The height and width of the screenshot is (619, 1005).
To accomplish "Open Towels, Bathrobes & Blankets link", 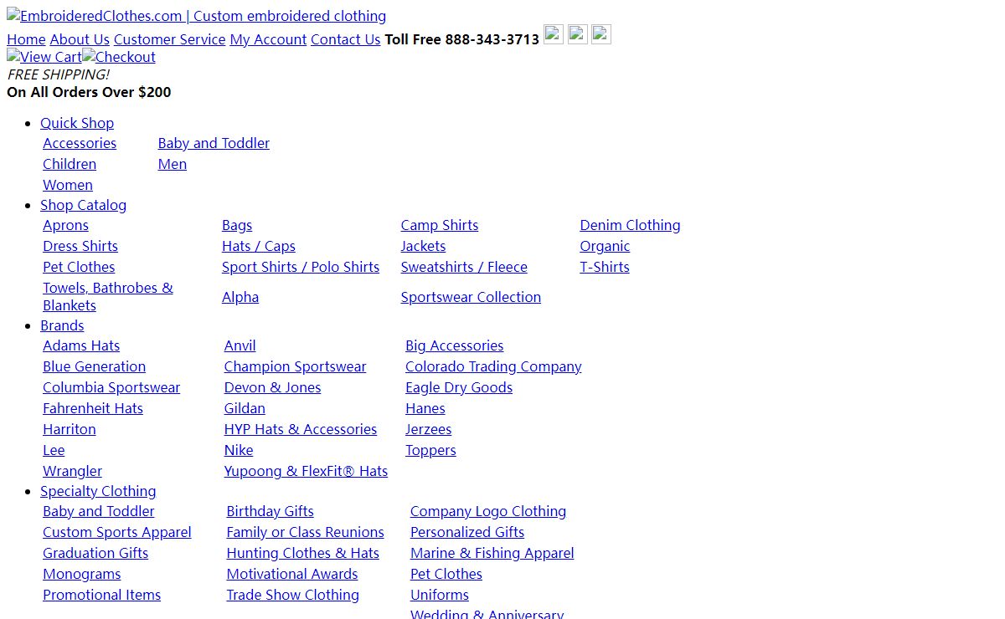I will [108, 297].
